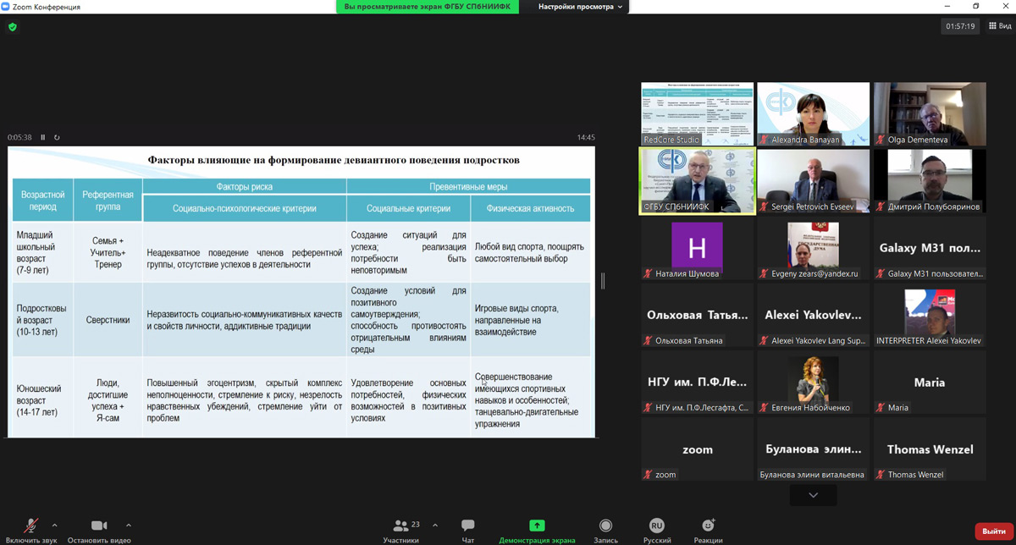Screen dimensions: 1016x545
Task: Click the red Выйти leave button
Action: pos(992,531)
